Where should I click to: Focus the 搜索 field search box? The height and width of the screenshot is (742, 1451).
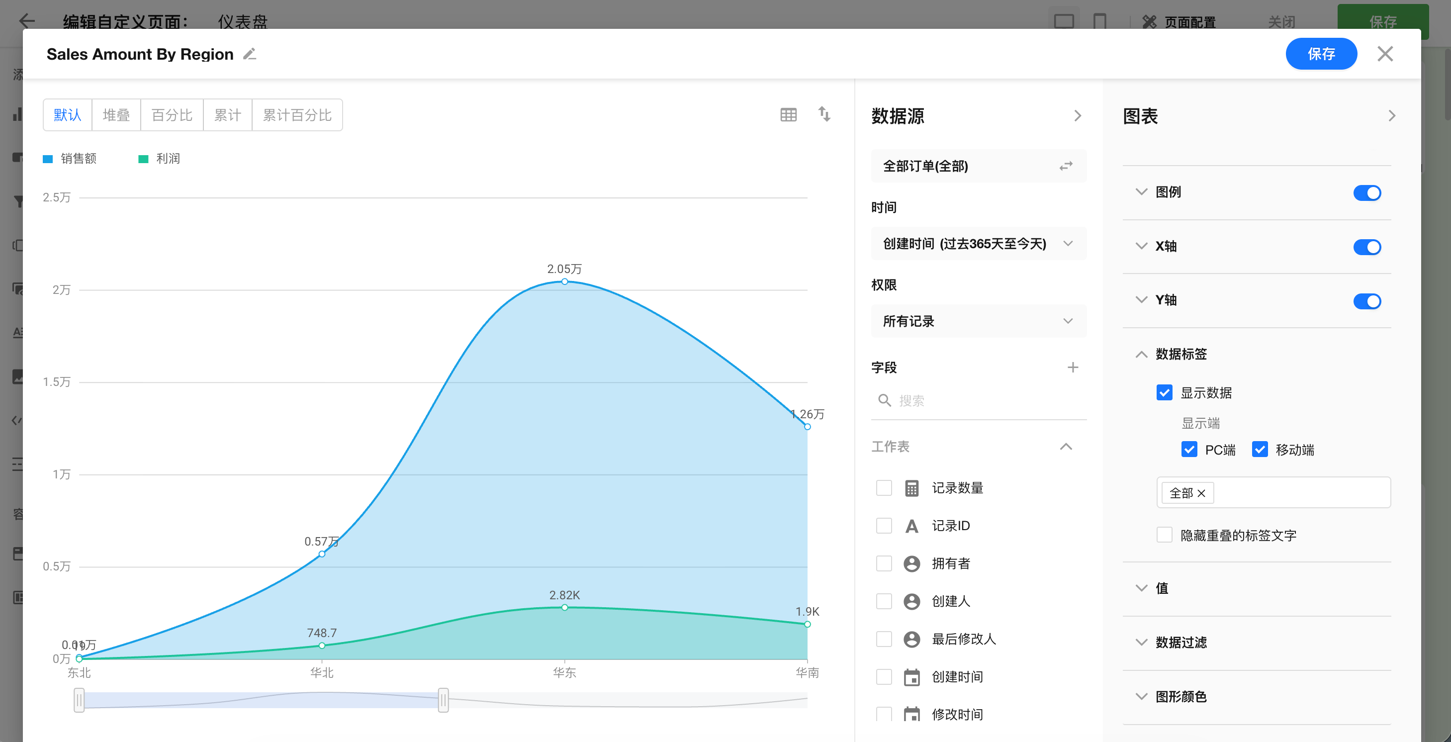point(979,400)
